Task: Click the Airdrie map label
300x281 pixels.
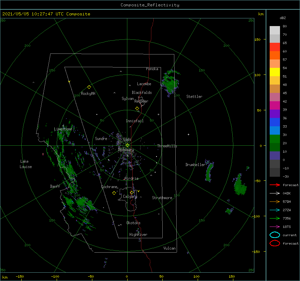Action: (x=131, y=178)
